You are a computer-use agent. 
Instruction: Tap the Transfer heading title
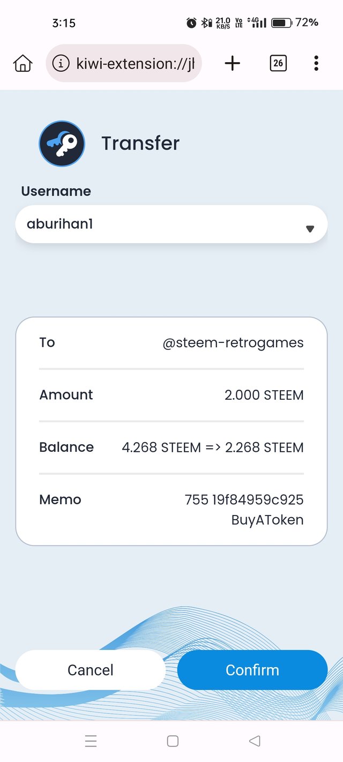(x=140, y=143)
